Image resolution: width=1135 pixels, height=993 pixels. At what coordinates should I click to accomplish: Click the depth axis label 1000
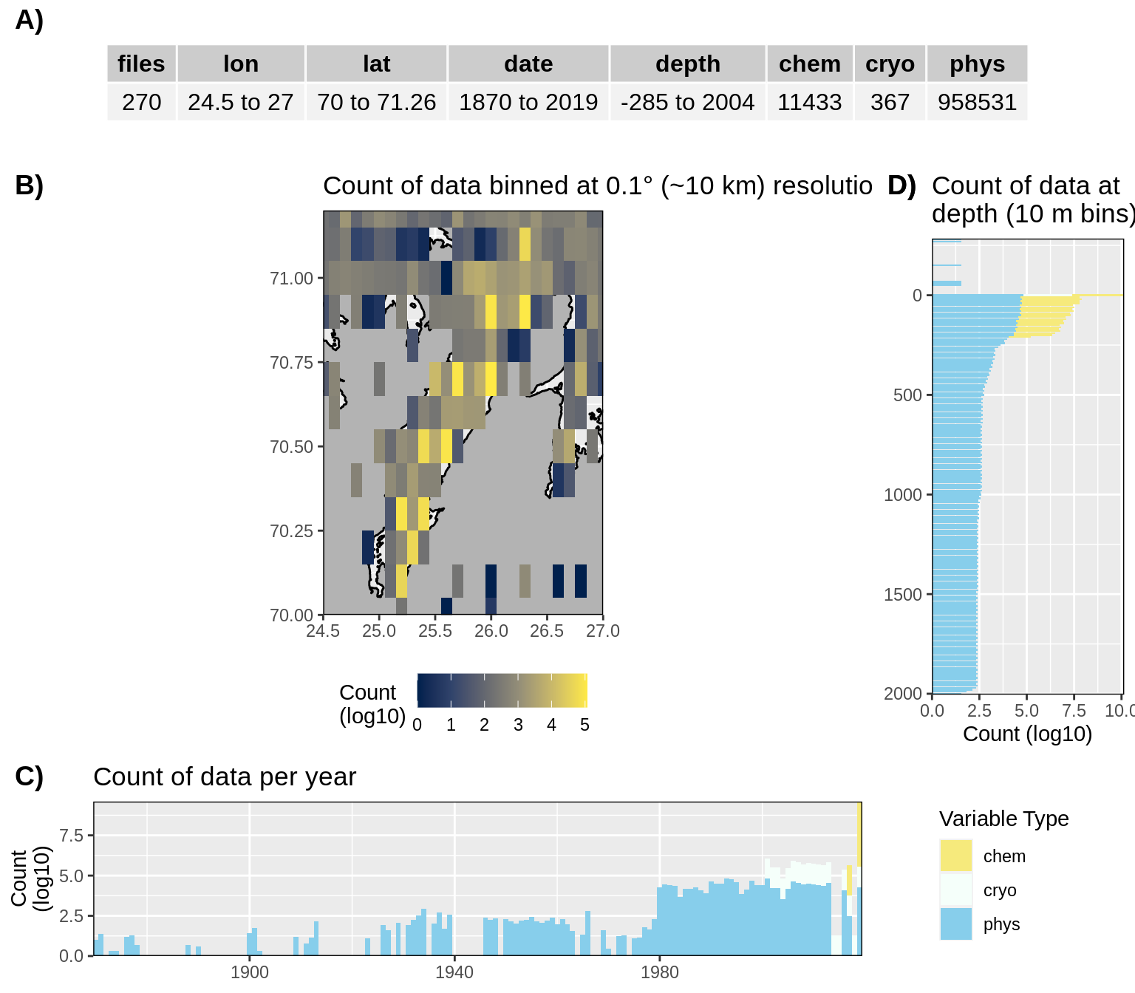click(903, 495)
